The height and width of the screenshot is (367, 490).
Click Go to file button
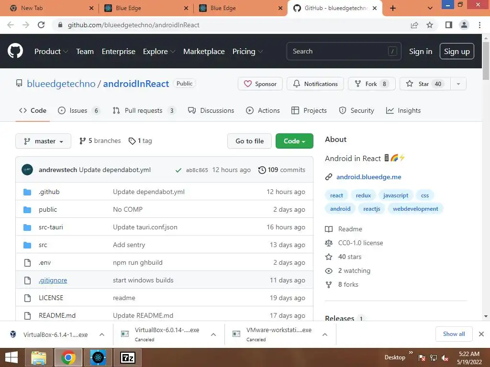[x=249, y=141]
